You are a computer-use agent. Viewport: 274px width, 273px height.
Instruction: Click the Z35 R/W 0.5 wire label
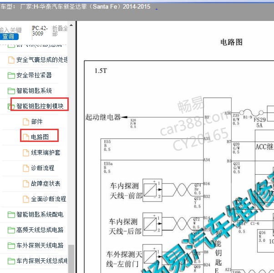click(x=236, y=119)
